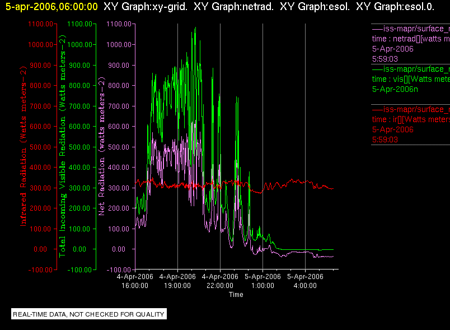
Task: Click the green axis 0.00 tick label
Action: (x=79, y=249)
